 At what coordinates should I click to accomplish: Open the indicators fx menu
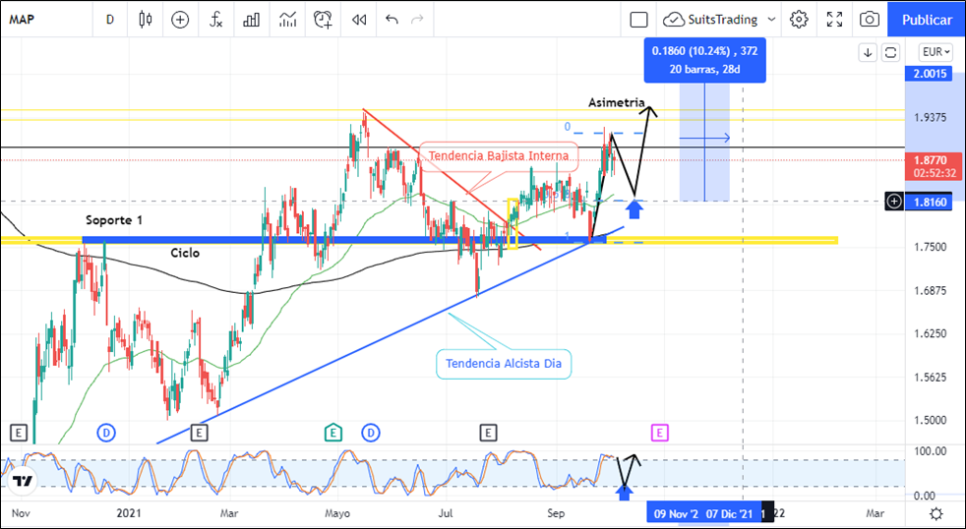(x=215, y=19)
